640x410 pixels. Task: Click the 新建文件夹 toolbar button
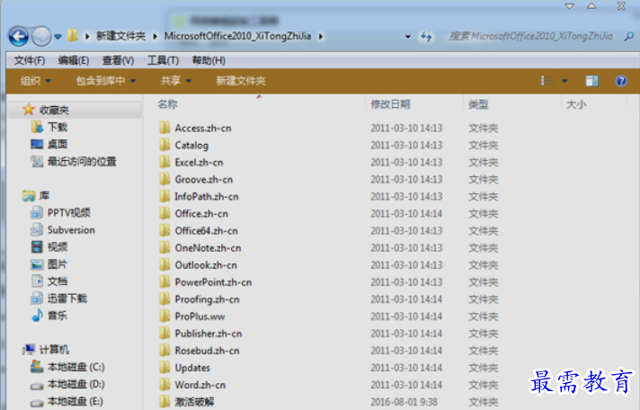click(x=241, y=81)
